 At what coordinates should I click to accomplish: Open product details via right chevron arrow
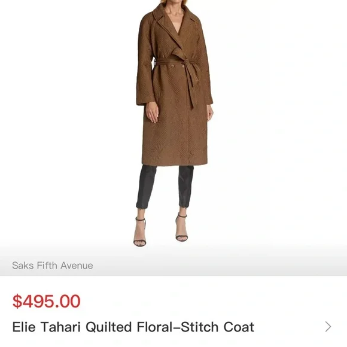(328, 327)
